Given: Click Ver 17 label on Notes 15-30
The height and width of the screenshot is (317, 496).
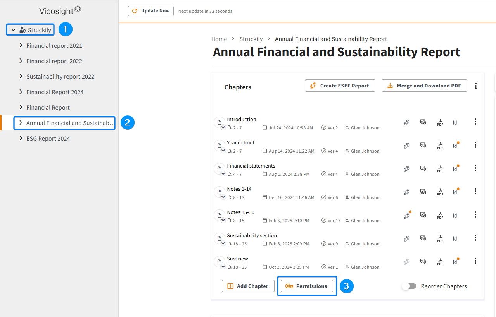Looking at the screenshot, I should pos(331,221).
